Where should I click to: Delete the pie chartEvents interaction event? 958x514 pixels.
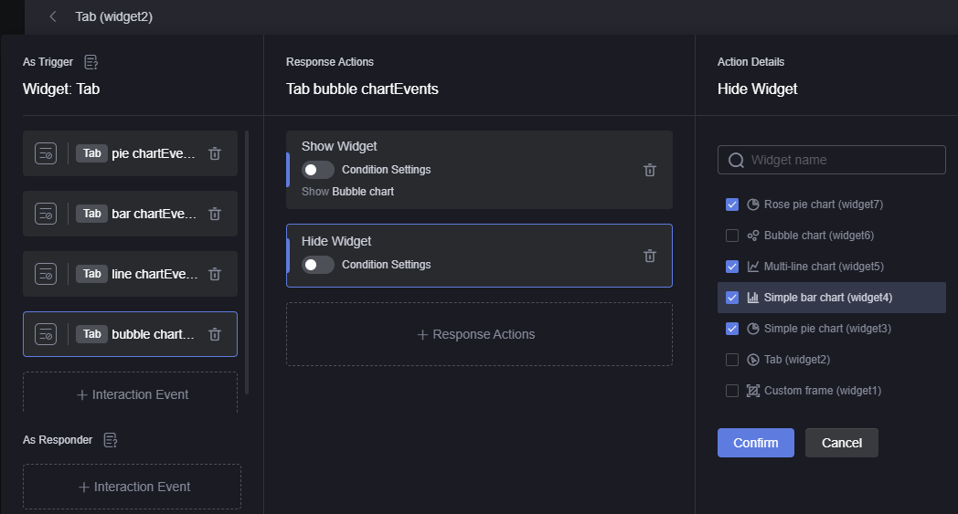click(x=215, y=153)
